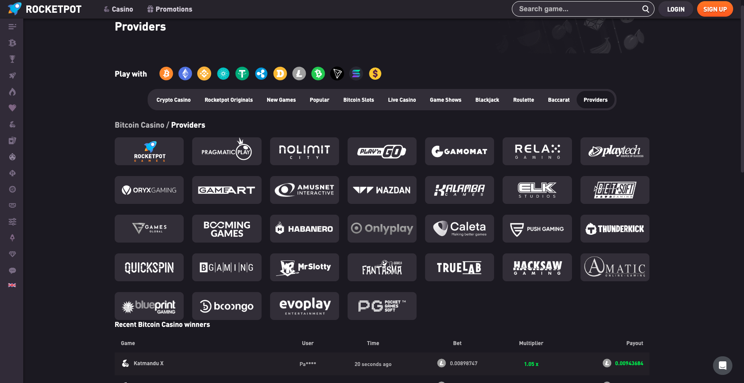Open the chat bubble icon in sidebar
744x383 pixels.
tap(12, 270)
